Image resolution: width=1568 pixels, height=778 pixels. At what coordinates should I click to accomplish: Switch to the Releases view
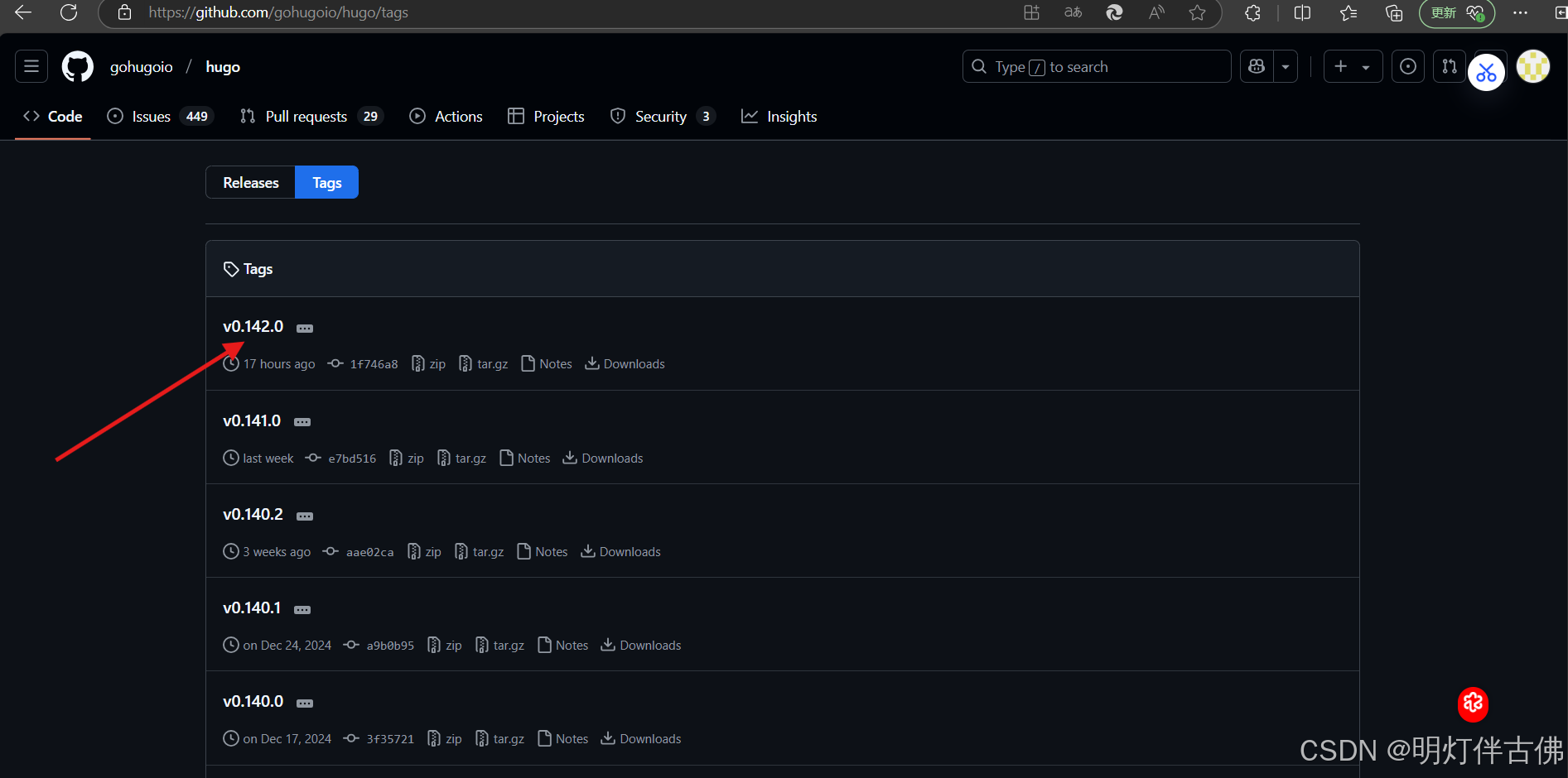[x=250, y=182]
